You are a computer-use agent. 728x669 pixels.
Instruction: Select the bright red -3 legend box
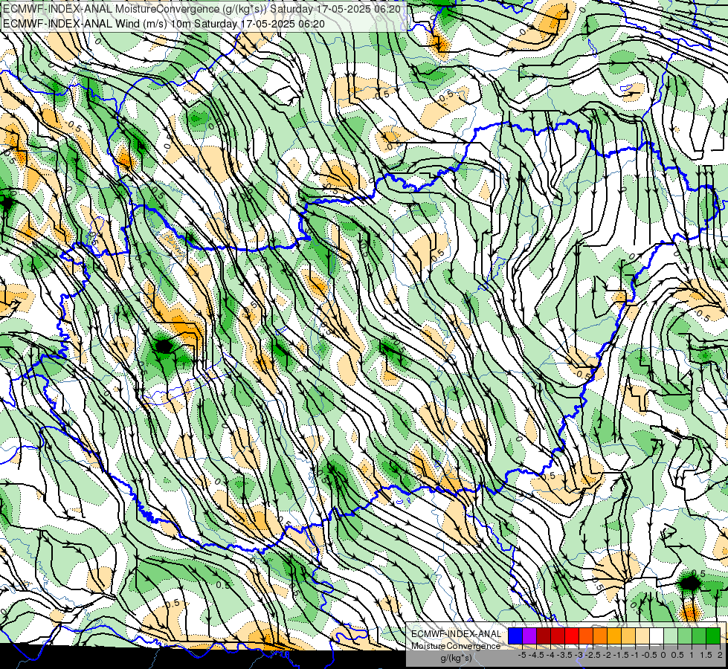coord(572,636)
